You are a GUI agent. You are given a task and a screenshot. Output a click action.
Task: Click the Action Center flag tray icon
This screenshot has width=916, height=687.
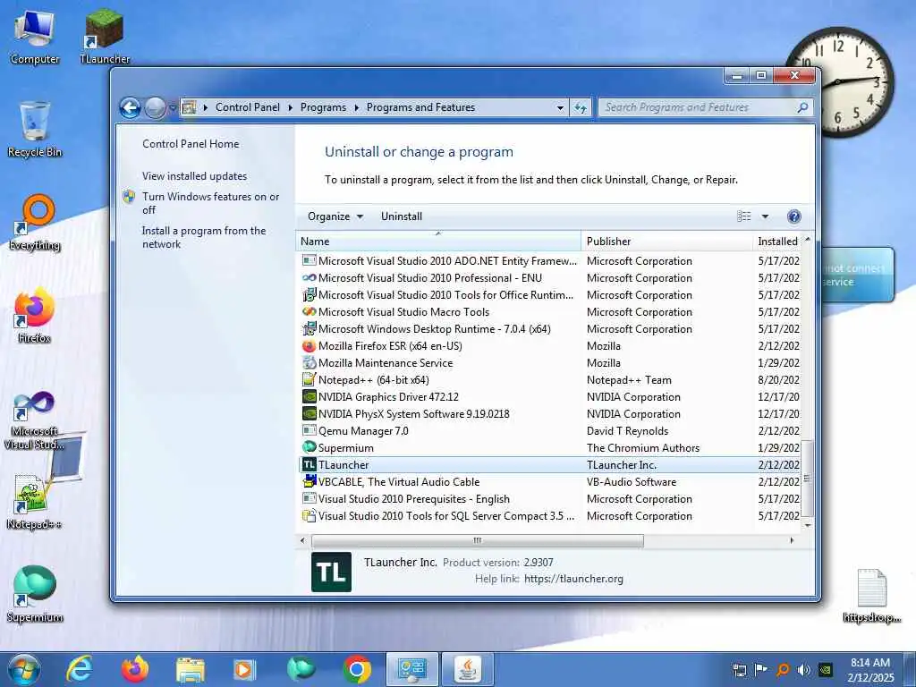click(x=760, y=670)
